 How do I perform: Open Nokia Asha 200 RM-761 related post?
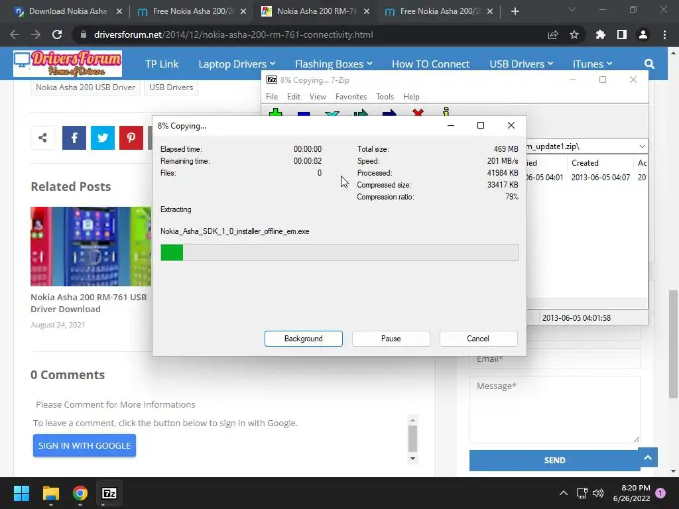89,303
